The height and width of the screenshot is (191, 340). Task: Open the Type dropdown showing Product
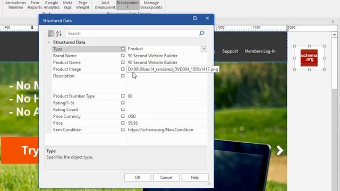coord(203,49)
